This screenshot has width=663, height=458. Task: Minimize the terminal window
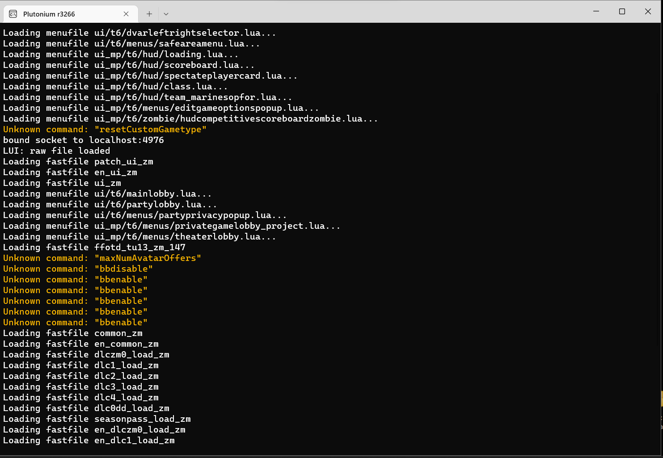(596, 11)
